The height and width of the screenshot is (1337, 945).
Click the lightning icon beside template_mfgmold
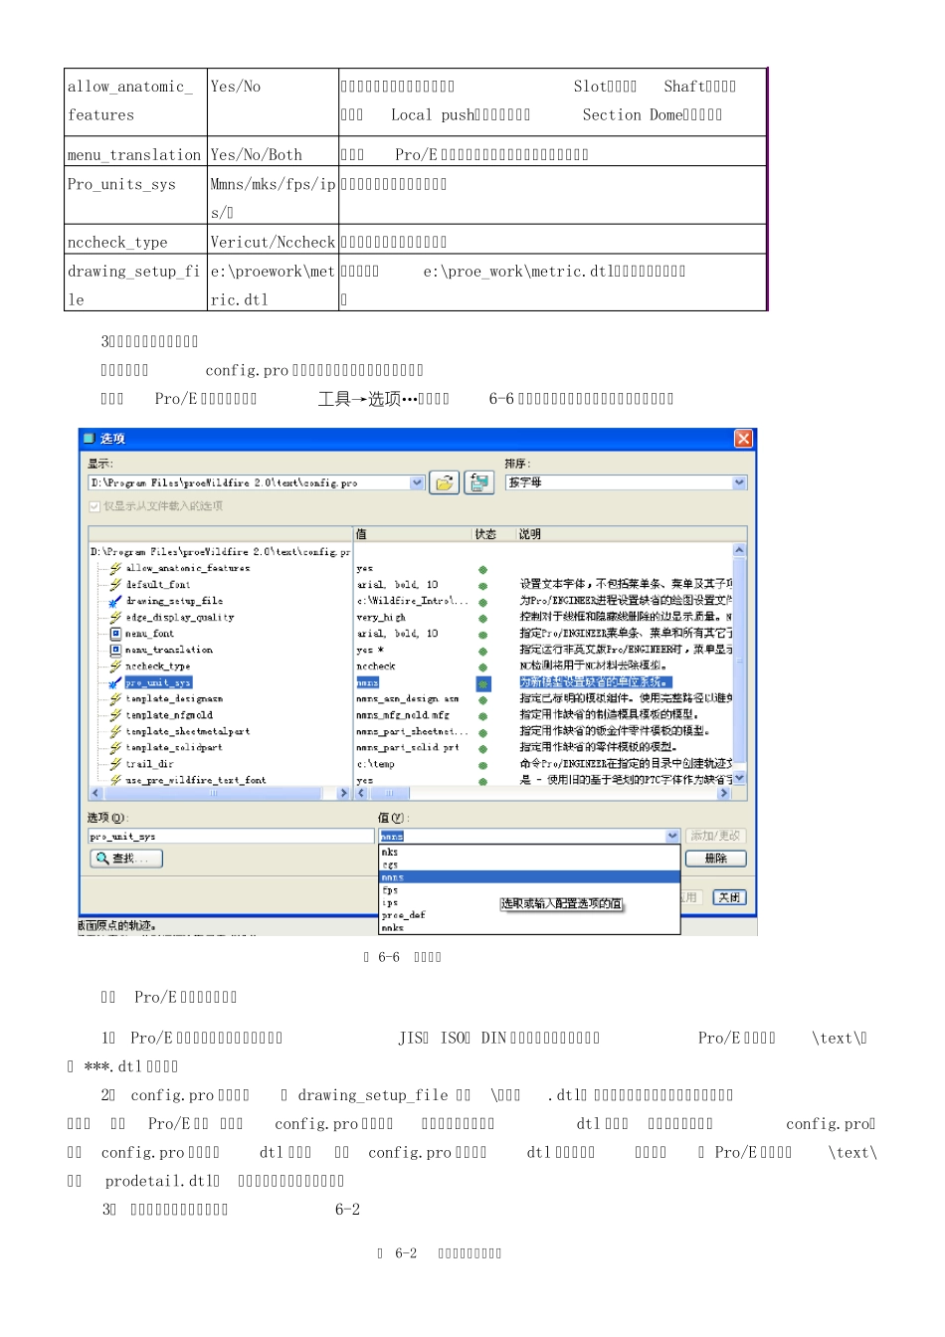(x=115, y=714)
